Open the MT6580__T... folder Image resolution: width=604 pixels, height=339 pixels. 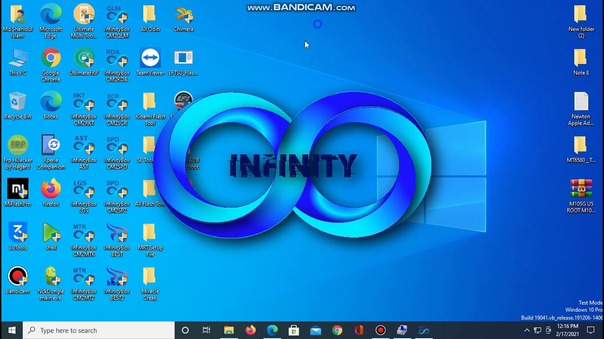[x=581, y=150]
